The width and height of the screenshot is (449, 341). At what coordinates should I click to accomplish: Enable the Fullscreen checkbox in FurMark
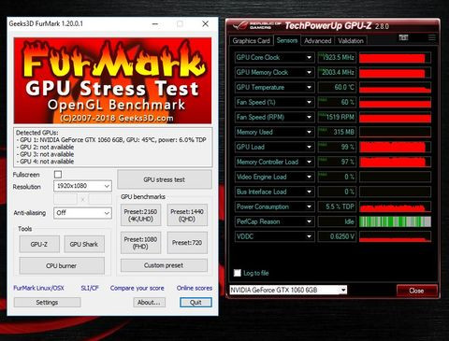point(58,174)
